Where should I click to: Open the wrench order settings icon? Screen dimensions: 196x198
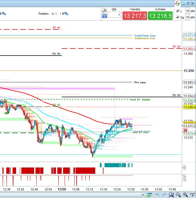[105, 11]
